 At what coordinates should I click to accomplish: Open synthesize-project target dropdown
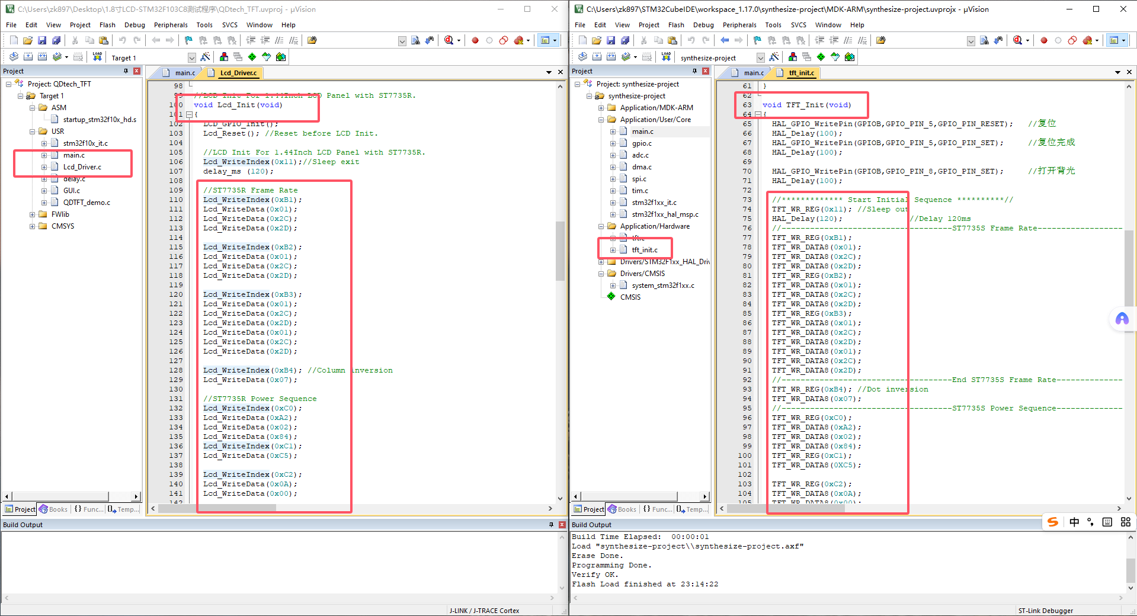coord(761,57)
